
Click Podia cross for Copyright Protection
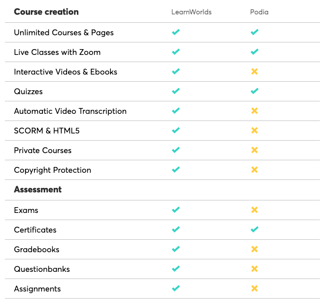(255, 170)
